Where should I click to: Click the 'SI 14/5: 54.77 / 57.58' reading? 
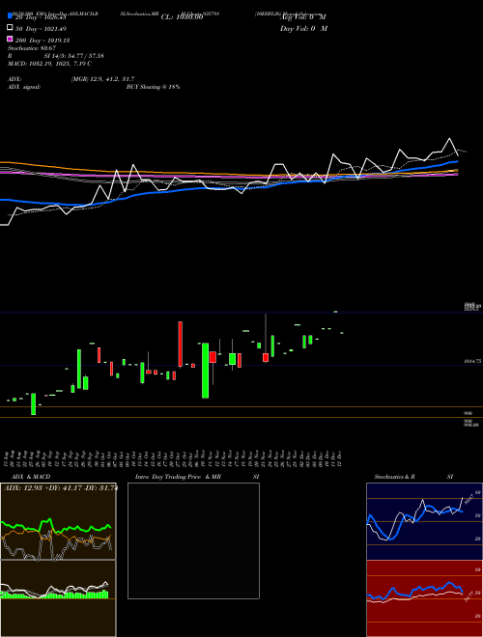74,56
